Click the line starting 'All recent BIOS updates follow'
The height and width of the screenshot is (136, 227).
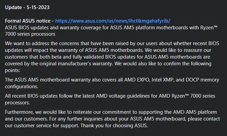(x=110, y=96)
